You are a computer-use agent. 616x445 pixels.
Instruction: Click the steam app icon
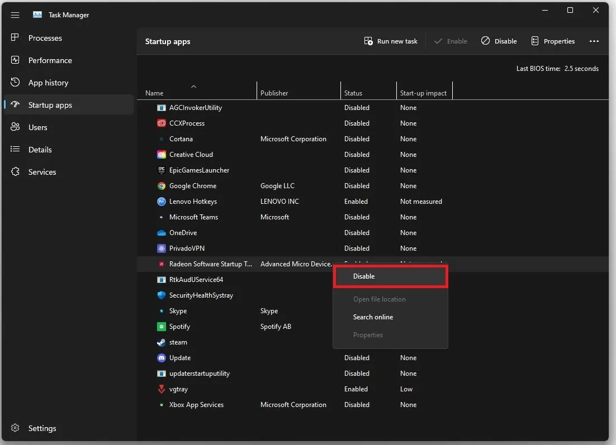pos(162,342)
